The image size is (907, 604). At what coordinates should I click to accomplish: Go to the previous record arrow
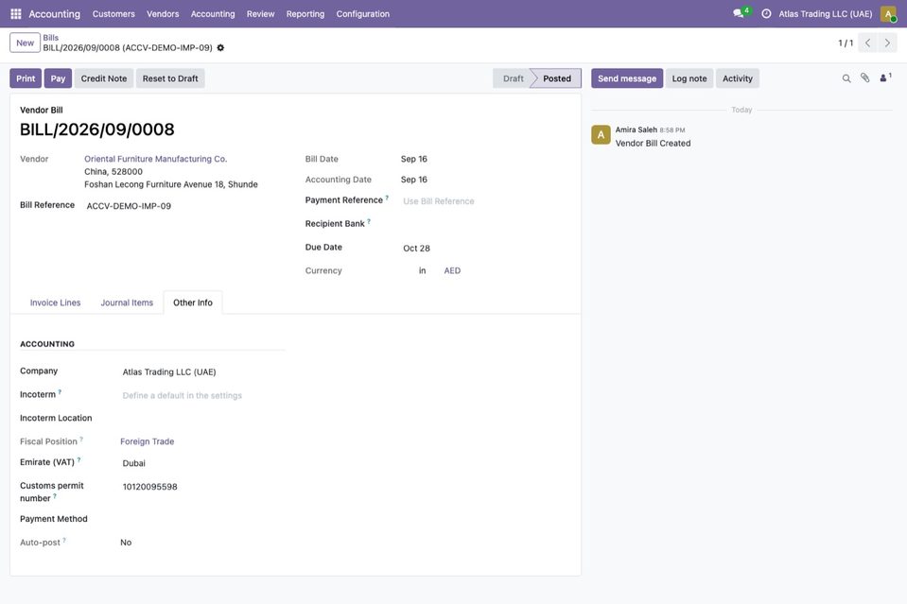tap(867, 43)
